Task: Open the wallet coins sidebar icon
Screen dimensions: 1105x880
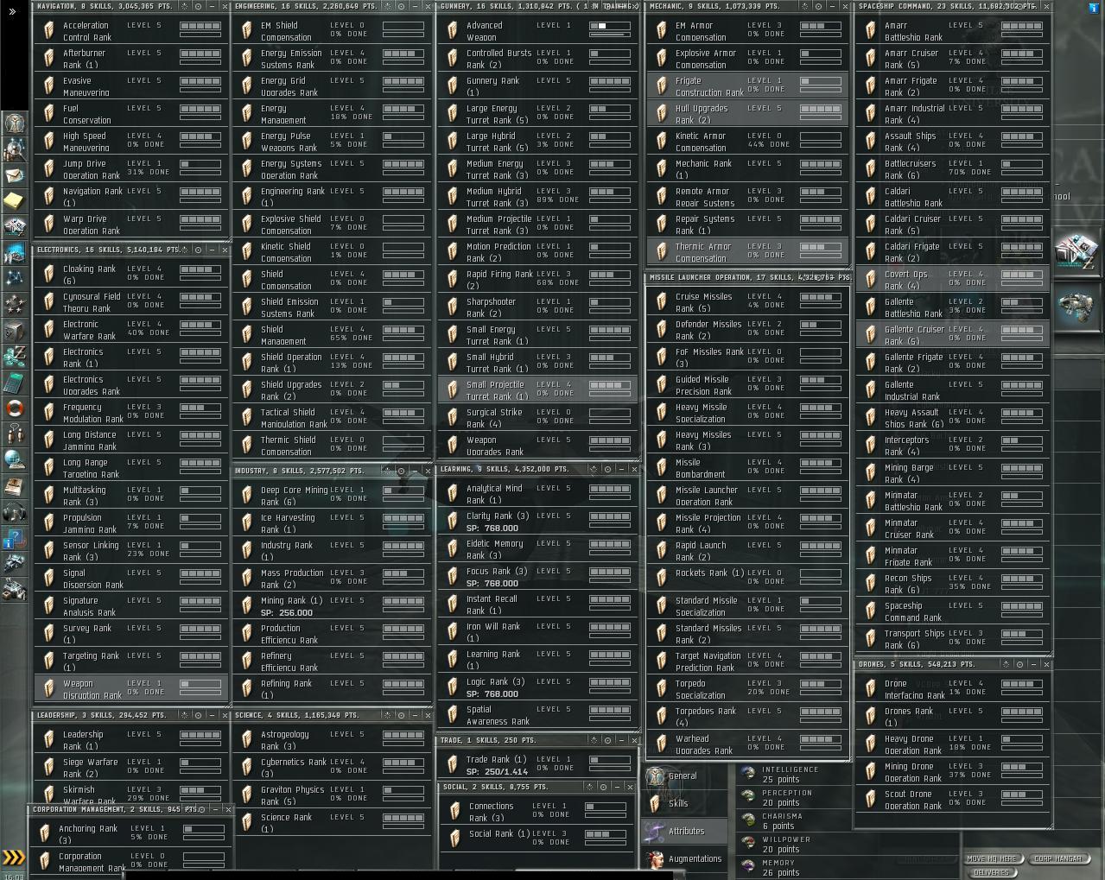Action: (x=14, y=357)
